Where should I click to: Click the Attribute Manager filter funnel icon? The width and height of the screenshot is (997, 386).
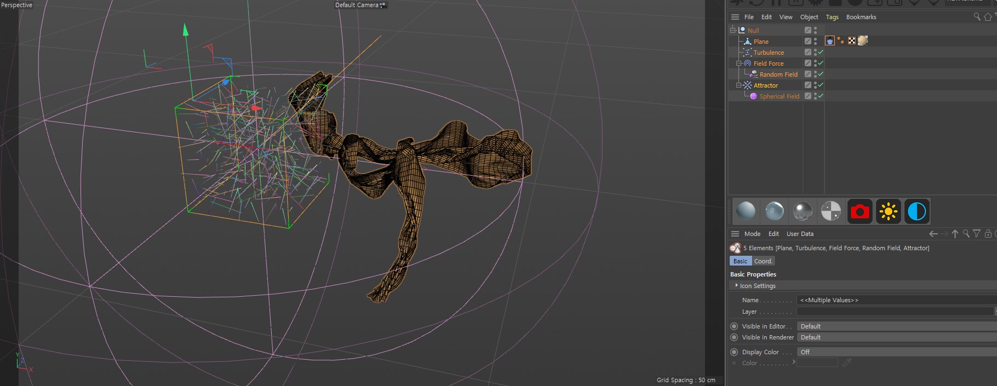977,234
